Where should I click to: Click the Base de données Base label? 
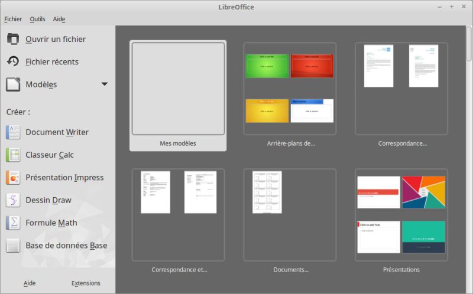point(66,246)
